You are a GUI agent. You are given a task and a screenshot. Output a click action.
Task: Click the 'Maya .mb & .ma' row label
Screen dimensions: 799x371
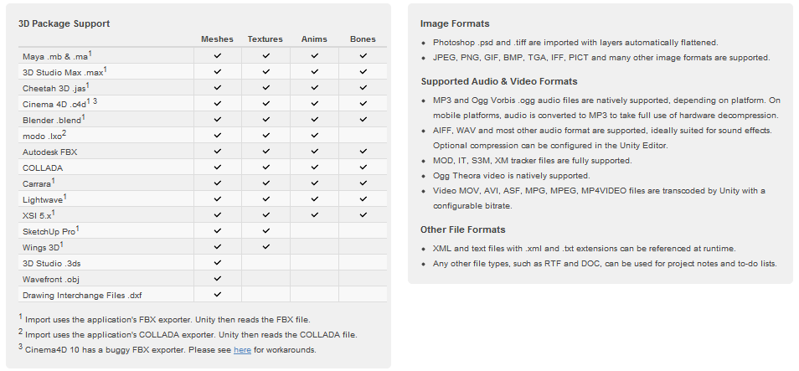click(x=57, y=56)
